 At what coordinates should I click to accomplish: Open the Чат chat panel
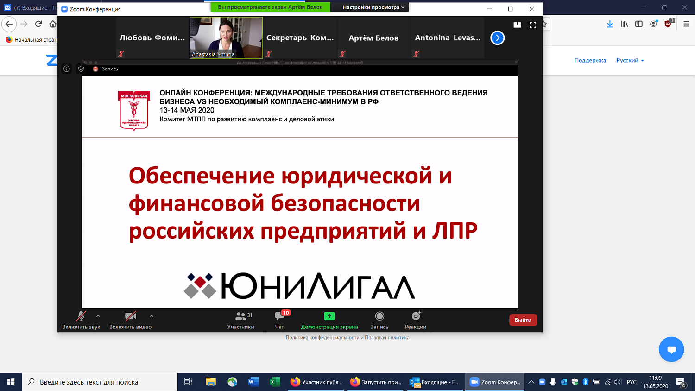[x=279, y=321]
